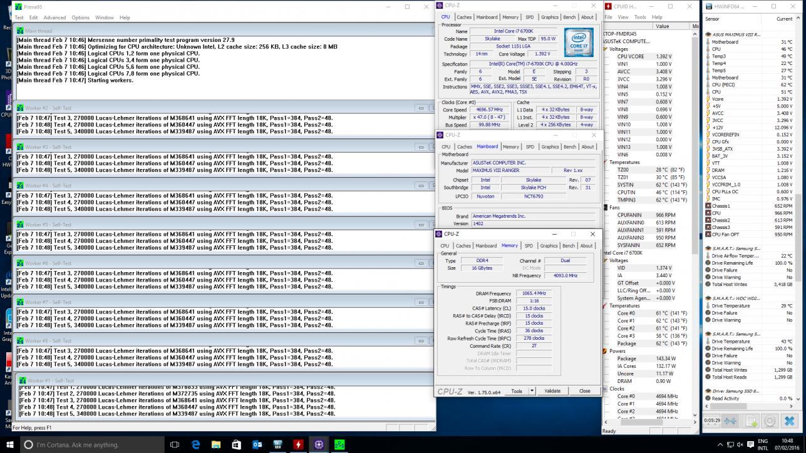Click the Close button in CPU-Z
The height and width of the screenshot is (453, 806).
tap(584, 391)
